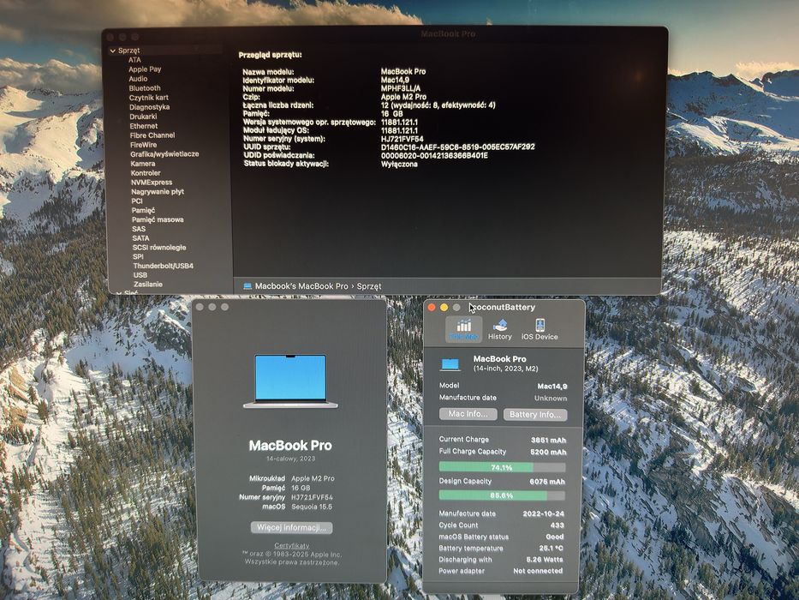Select Thunderbolt/USB4 in sidebar
Screen dimensions: 799x600
click(164, 266)
